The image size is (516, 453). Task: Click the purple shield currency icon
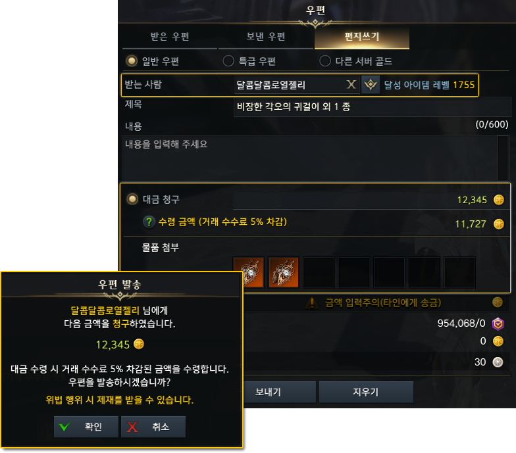coord(498,323)
